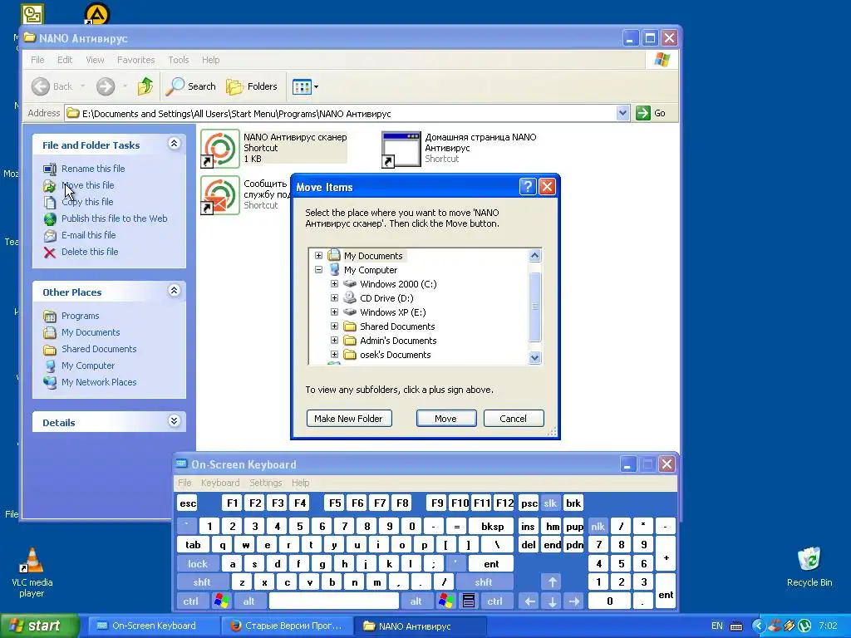Click the Make New Folder button

[x=349, y=419]
